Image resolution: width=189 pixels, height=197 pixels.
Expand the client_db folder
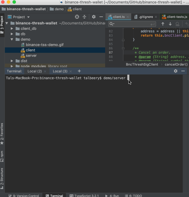pyautogui.click(x=12, y=29)
